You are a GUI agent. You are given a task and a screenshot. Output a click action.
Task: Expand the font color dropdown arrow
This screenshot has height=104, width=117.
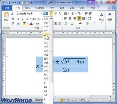(x=34, y=23)
